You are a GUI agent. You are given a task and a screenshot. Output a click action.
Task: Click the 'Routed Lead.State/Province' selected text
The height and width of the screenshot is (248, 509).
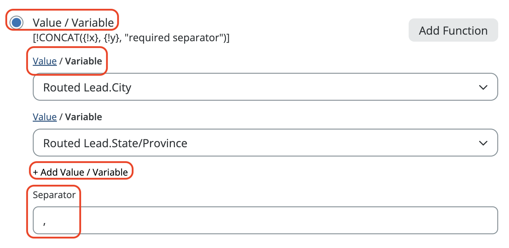(115, 143)
